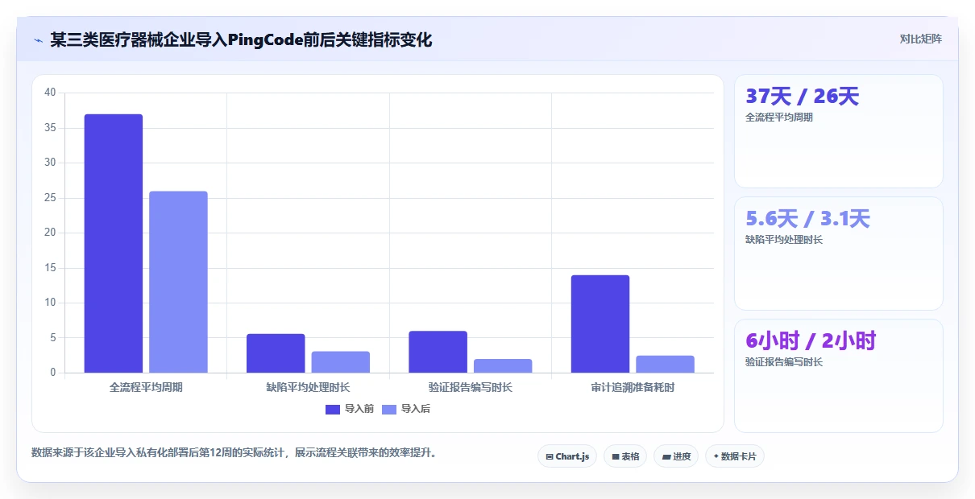Click the footnote starting 数据来源于该企业
This screenshot has width=975, height=499.
234,452
